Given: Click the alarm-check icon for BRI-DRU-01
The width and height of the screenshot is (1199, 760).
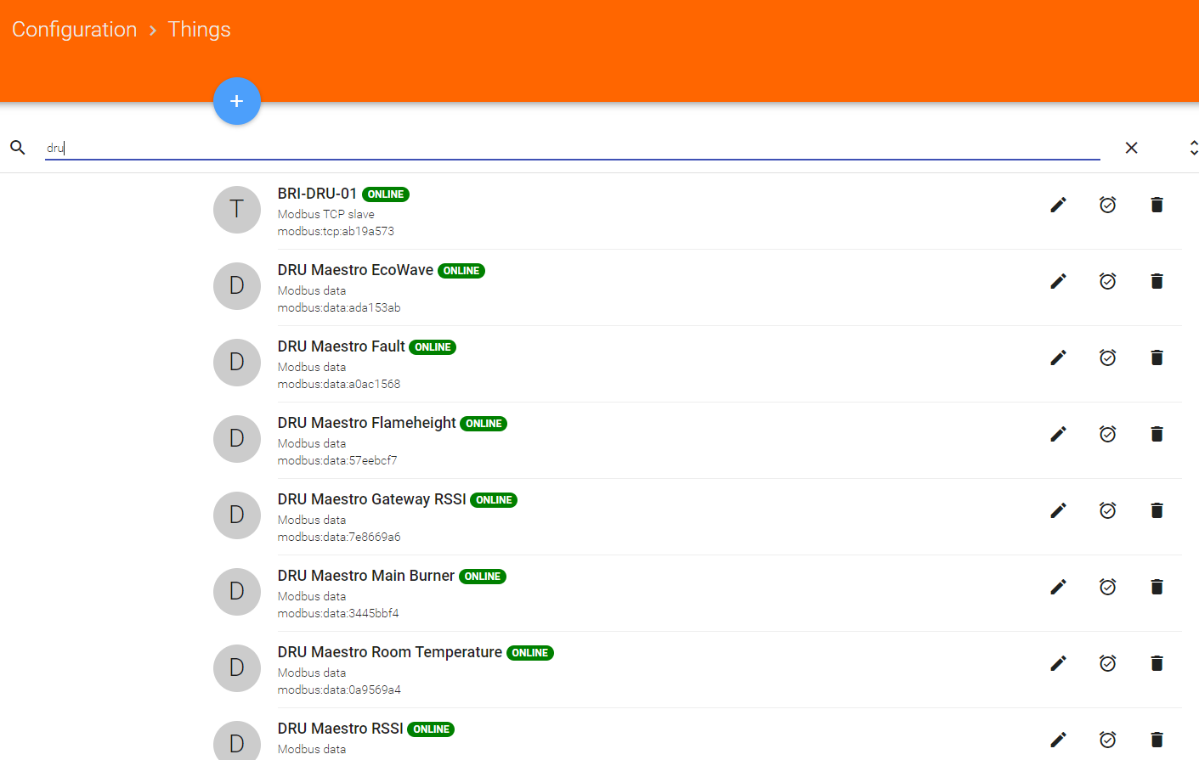Looking at the screenshot, I should pyautogui.click(x=1107, y=205).
